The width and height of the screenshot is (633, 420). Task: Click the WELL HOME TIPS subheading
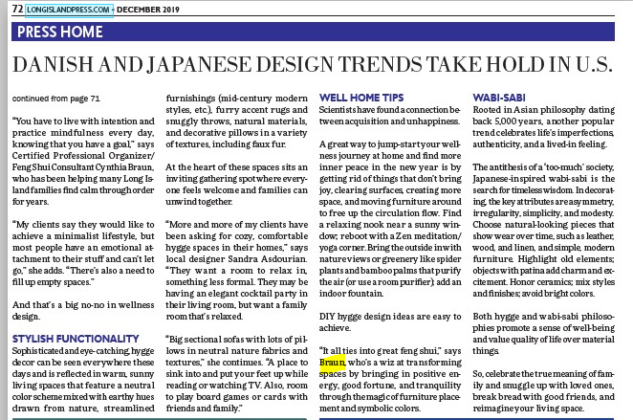pos(360,99)
